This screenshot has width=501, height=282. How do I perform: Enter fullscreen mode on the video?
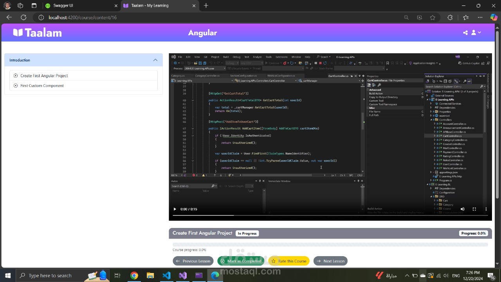tap(474, 209)
